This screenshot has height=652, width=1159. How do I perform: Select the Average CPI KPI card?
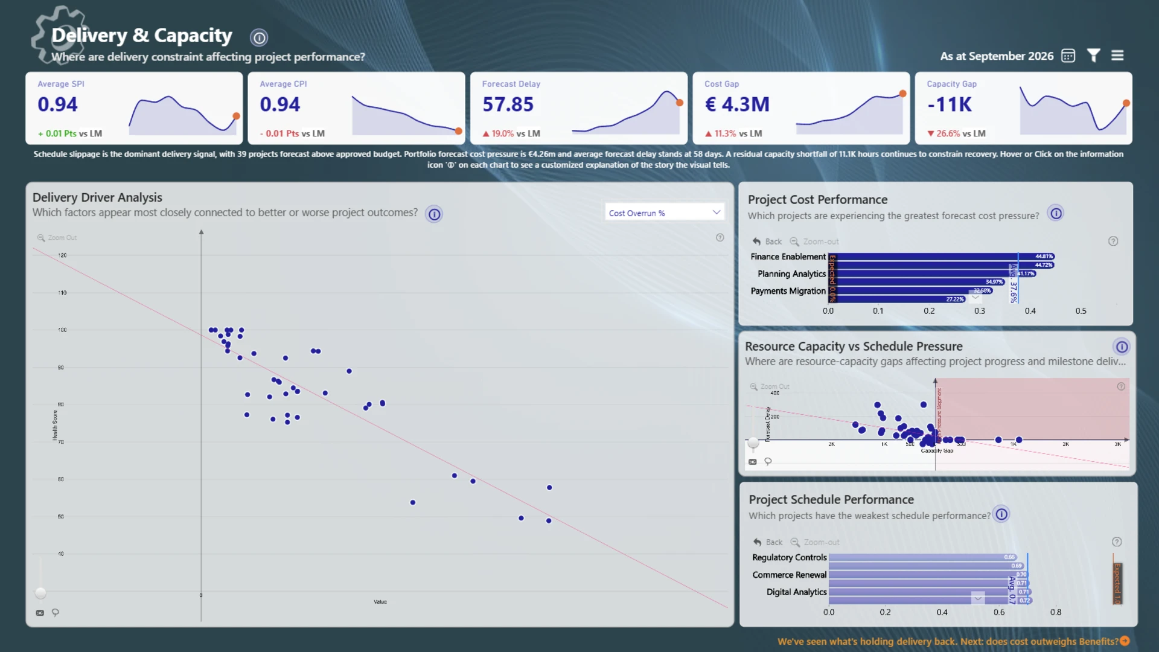(x=356, y=108)
